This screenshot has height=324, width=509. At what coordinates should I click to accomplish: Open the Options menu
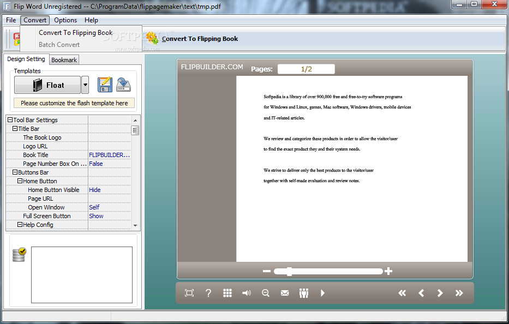tap(65, 20)
